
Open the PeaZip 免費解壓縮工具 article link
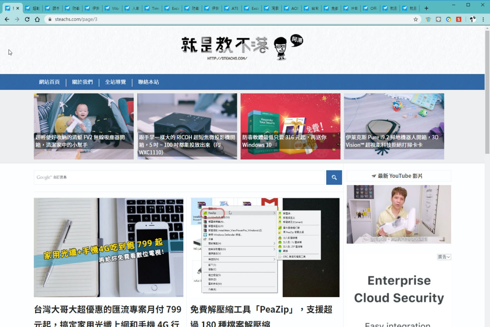[261, 310]
